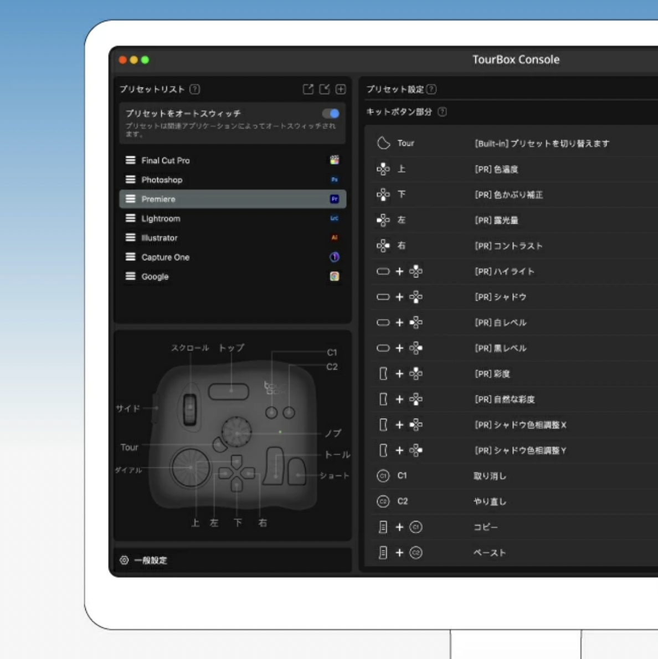The height and width of the screenshot is (659, 658).
Task: Select the D-pad 右 button row
Action: click(514, 245)
